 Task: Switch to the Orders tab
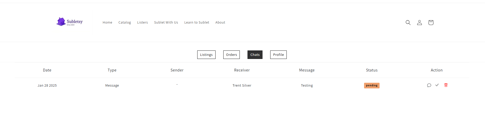pyautogui.click(x=231, y=55)
